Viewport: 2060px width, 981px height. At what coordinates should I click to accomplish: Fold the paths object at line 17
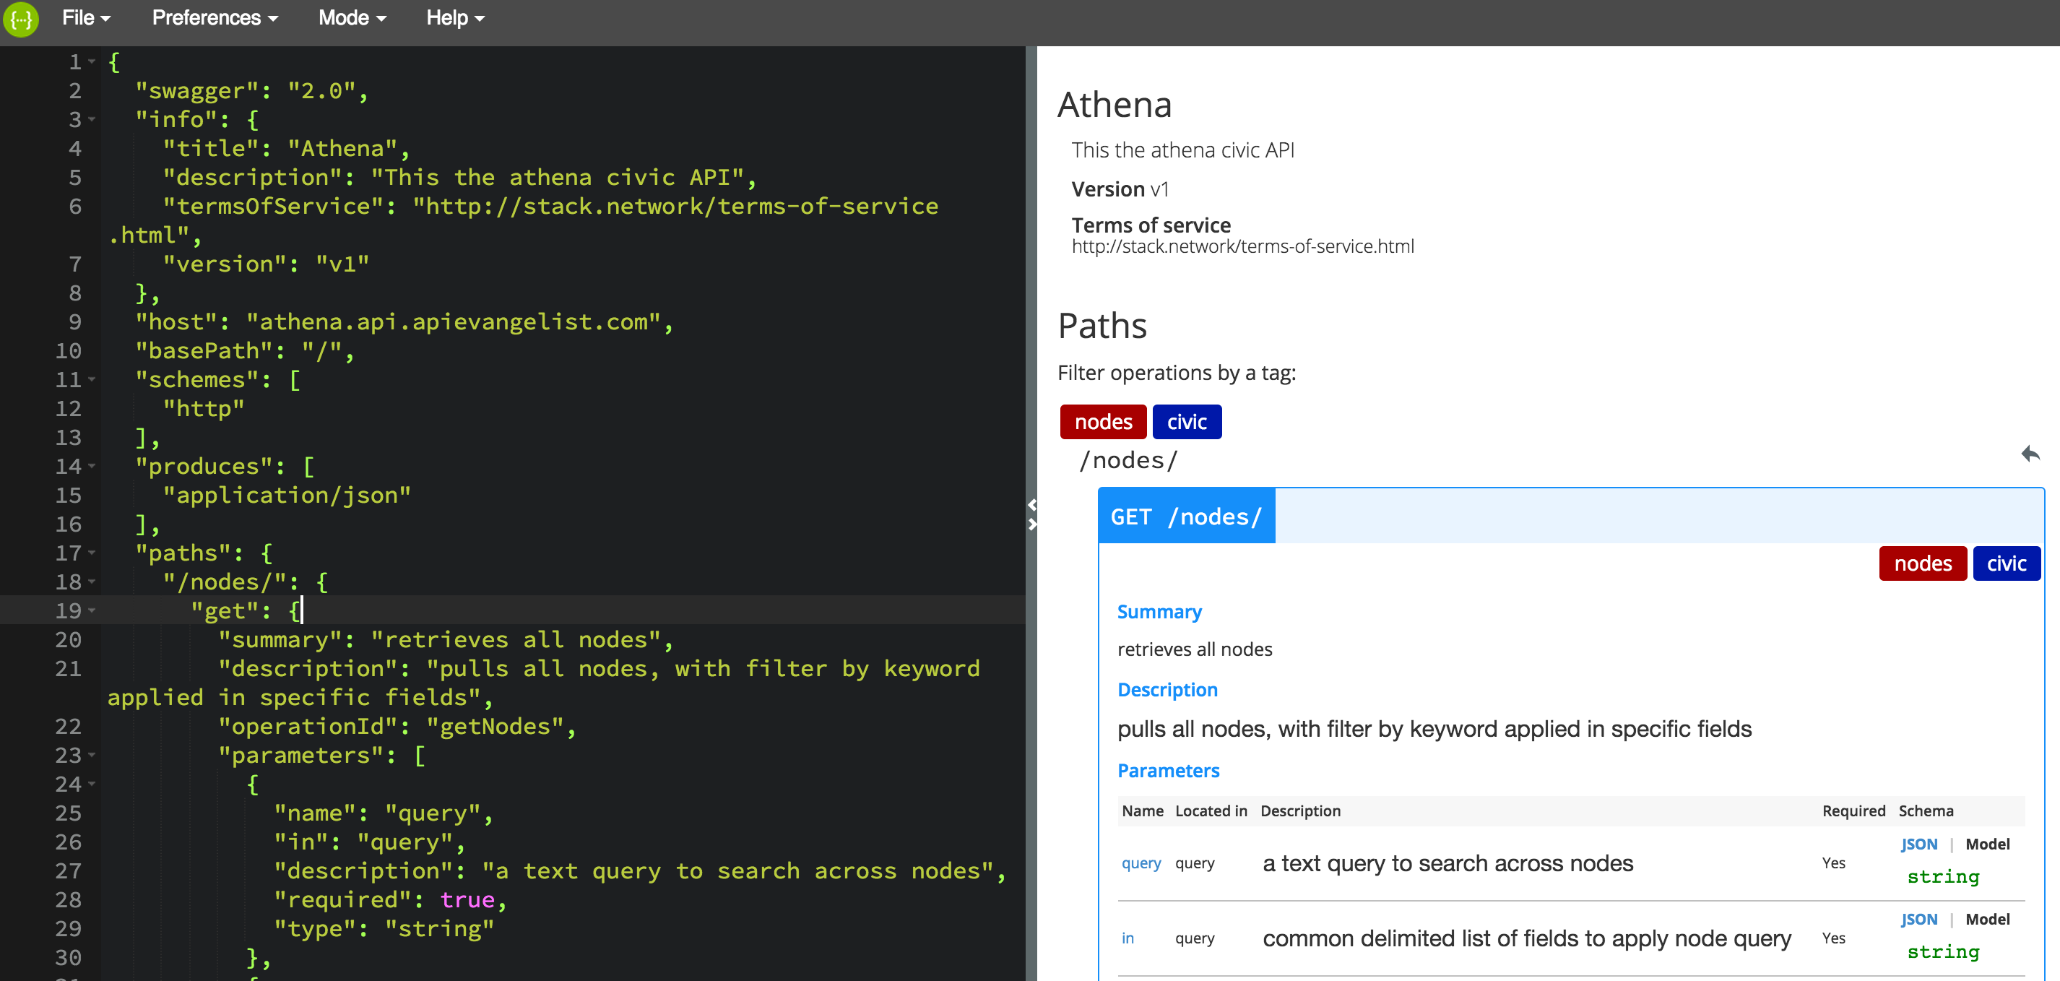coord(92,553)
